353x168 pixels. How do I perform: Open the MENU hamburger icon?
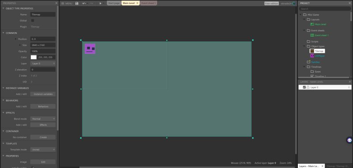63,4
